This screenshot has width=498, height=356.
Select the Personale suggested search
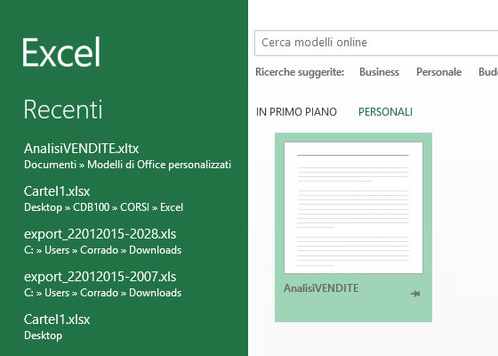click(x=438, y=72)
